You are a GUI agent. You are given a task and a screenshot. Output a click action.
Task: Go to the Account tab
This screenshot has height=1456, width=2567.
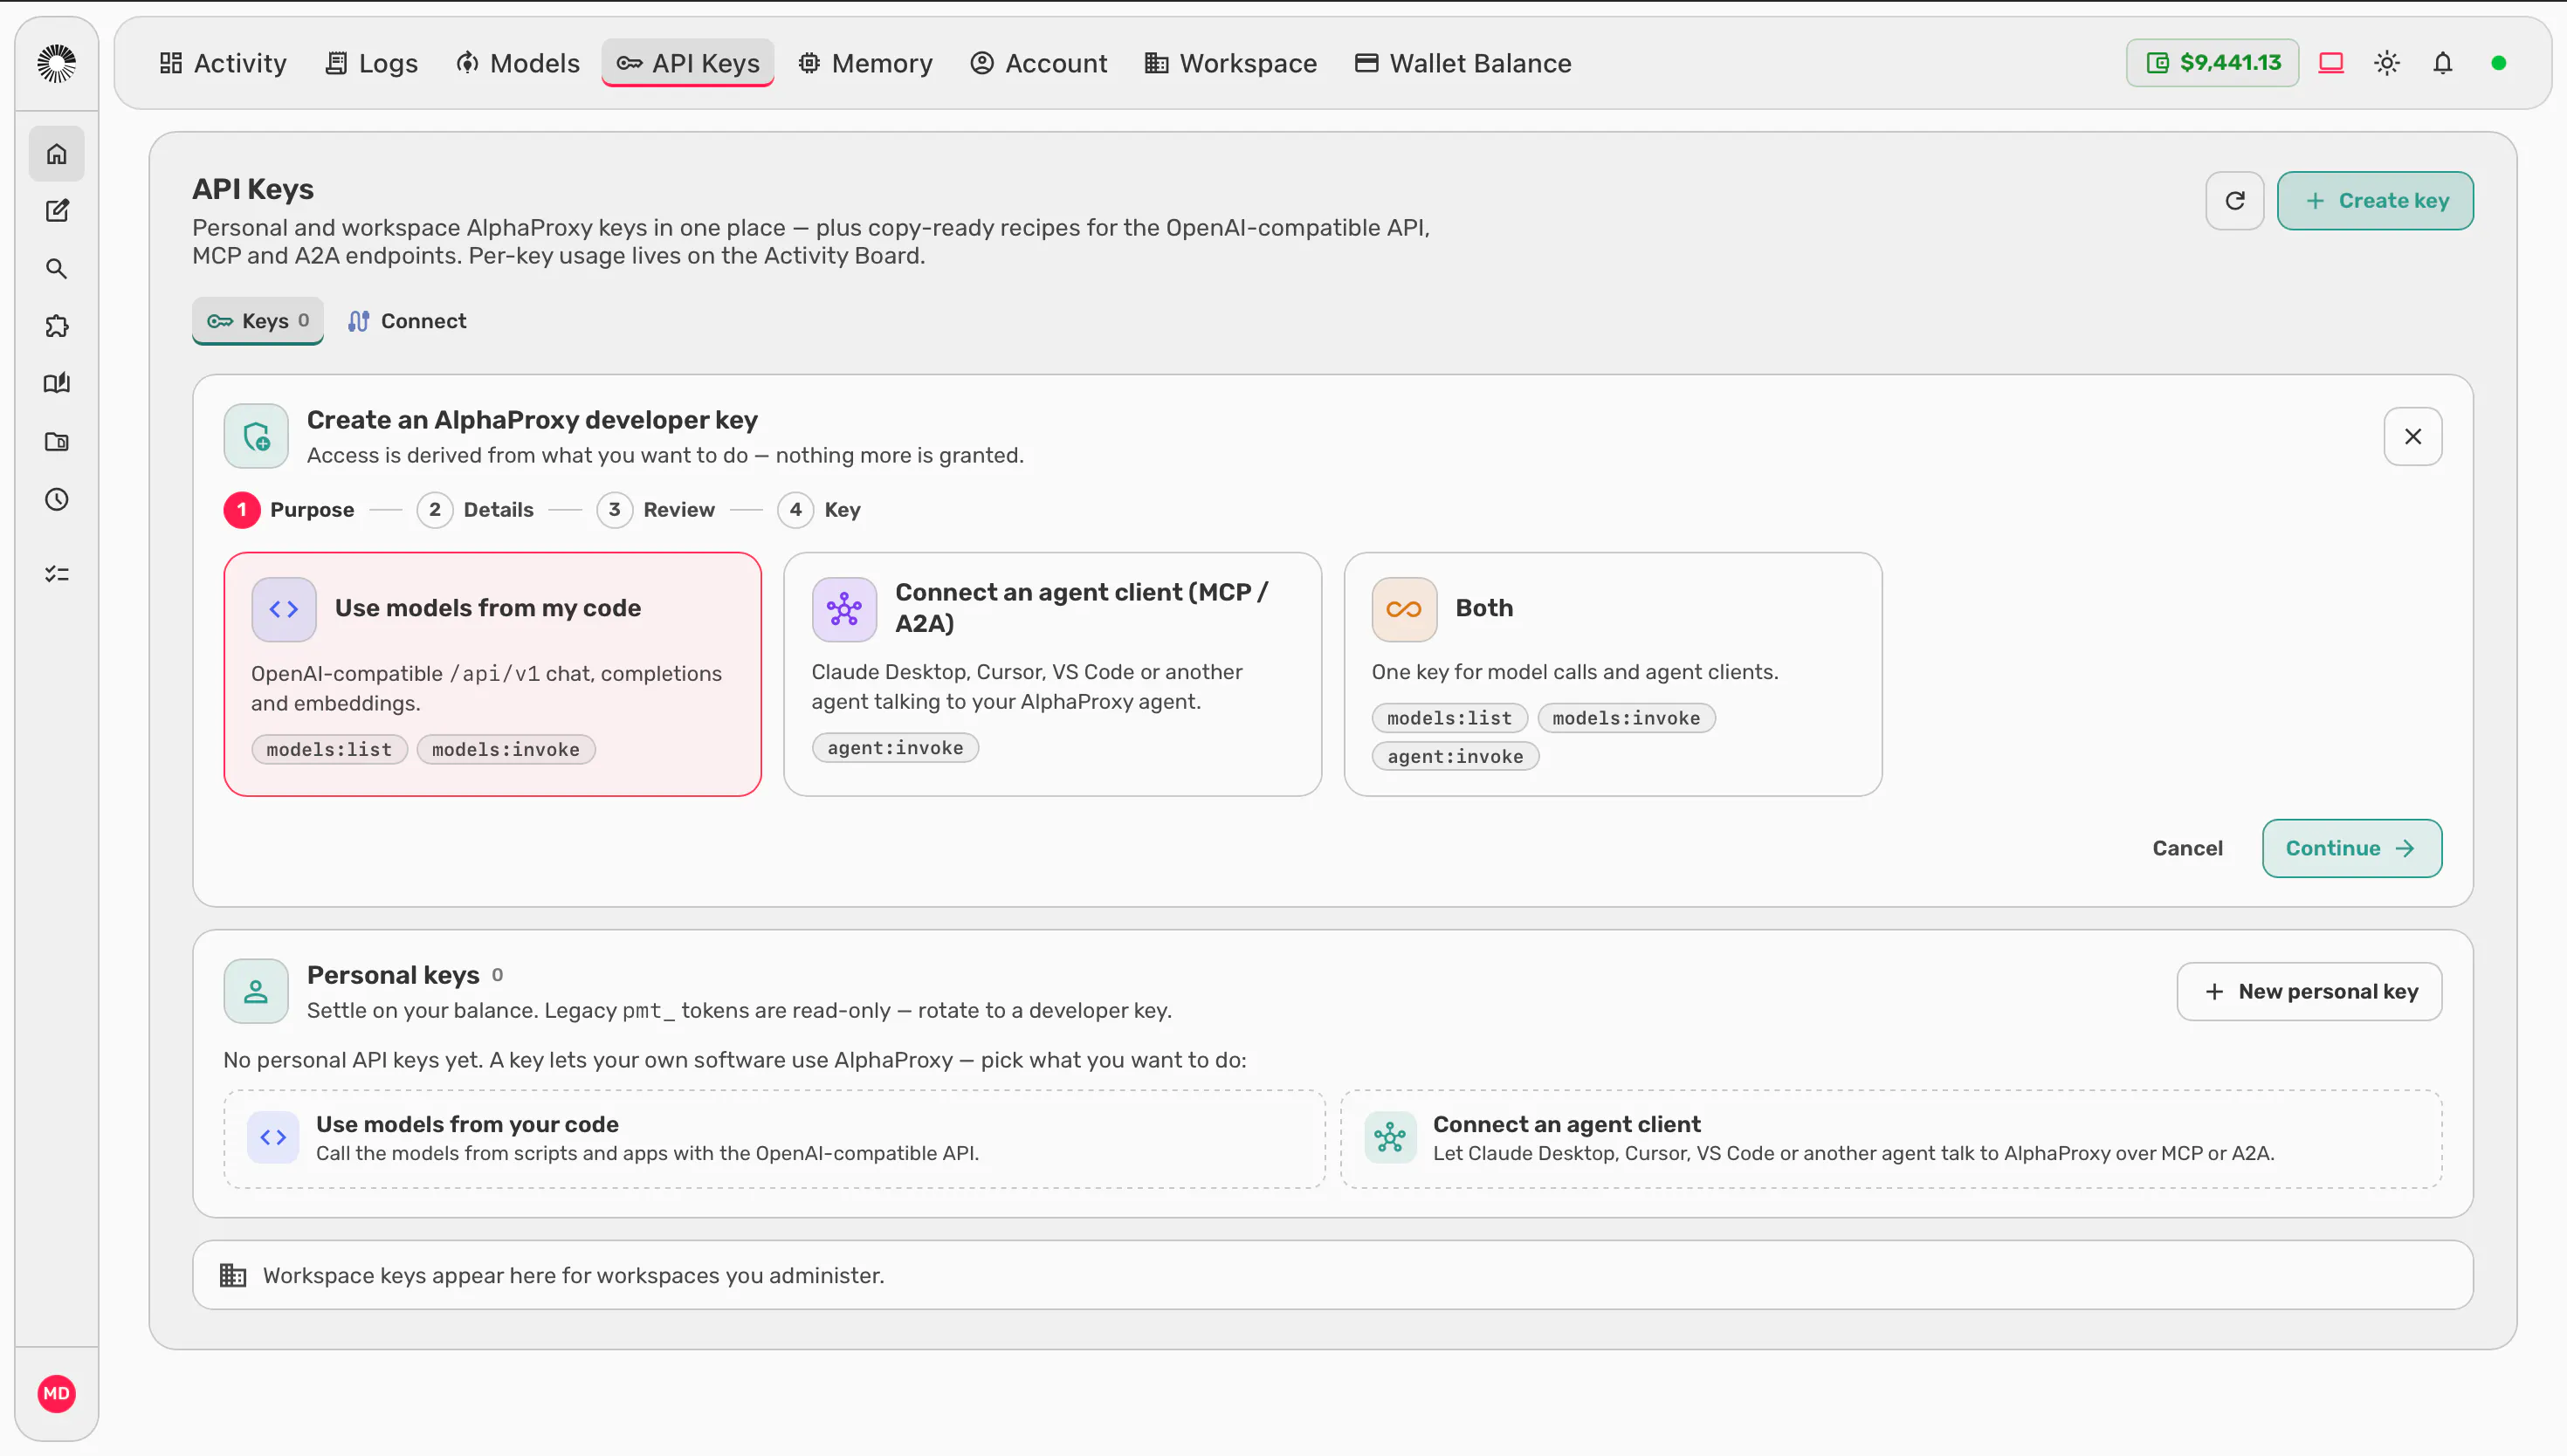point(1039,63)
